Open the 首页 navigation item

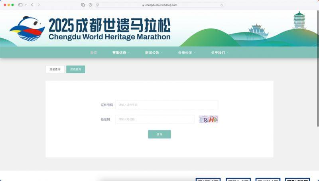94,53
